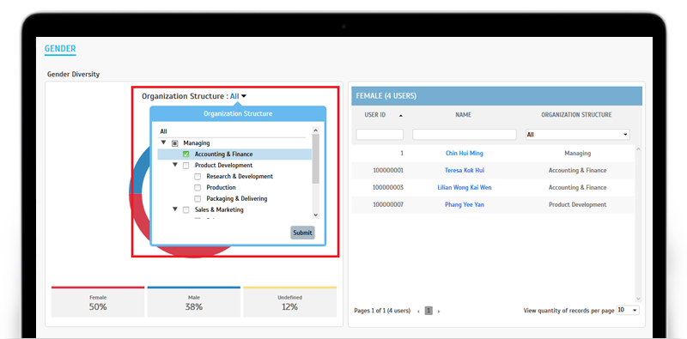Collapse the Managing tree node

click(163, 142)
